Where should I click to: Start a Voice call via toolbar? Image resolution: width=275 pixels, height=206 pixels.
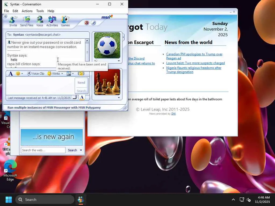40,21
